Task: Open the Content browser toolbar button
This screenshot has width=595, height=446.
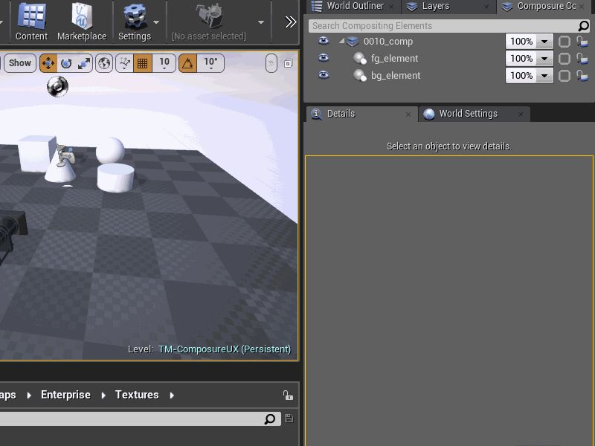Action: 31,22
